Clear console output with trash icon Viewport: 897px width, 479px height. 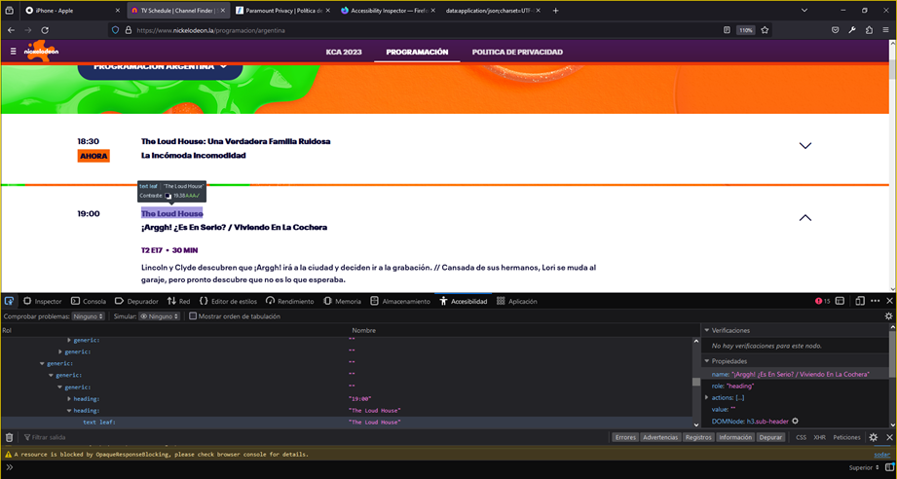point(10,438)
